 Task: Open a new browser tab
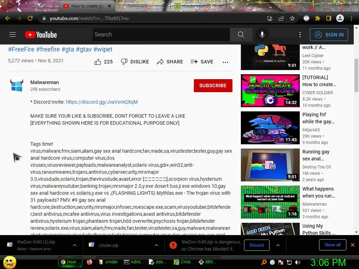click(290, 6)
